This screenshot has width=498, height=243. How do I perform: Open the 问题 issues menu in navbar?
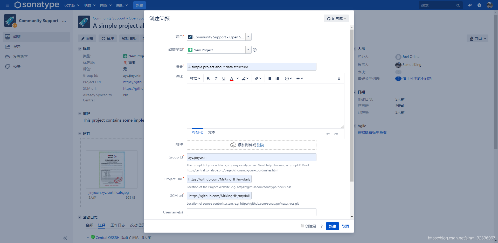click(106, 5)
